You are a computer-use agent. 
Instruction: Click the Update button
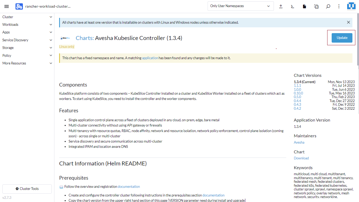point(342,38)
